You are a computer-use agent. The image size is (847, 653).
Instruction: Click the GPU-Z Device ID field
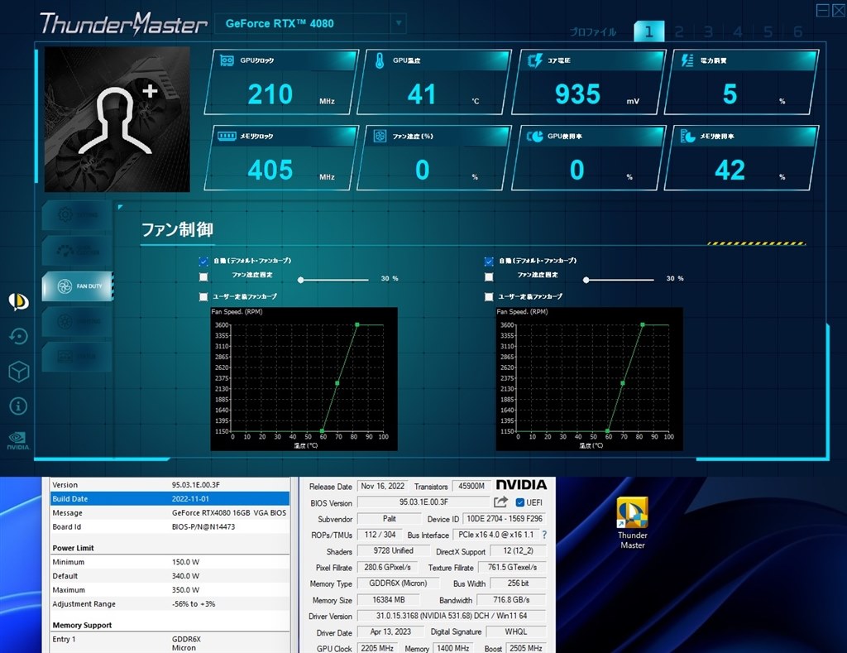505,518
